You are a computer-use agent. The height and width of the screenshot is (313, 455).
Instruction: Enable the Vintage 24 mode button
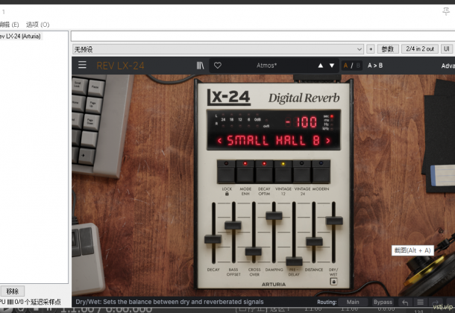pyautogui.click(x=302, y=172)
